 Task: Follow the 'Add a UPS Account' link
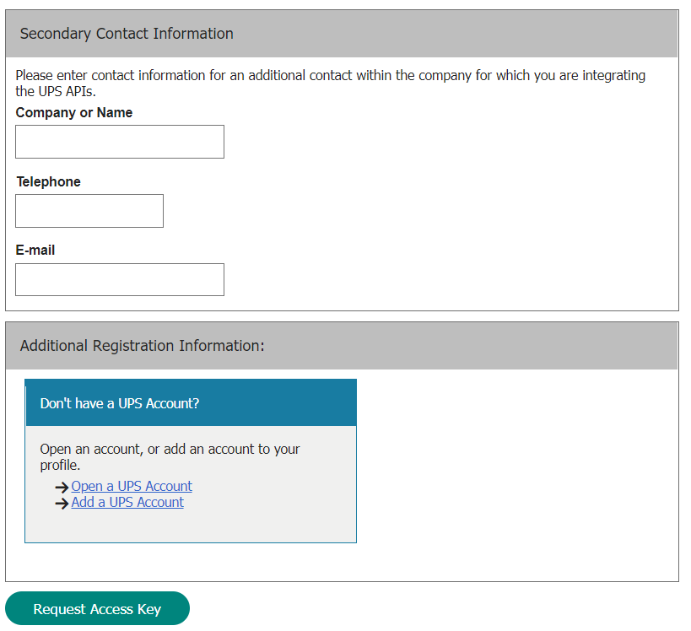[x=127, y=502]
